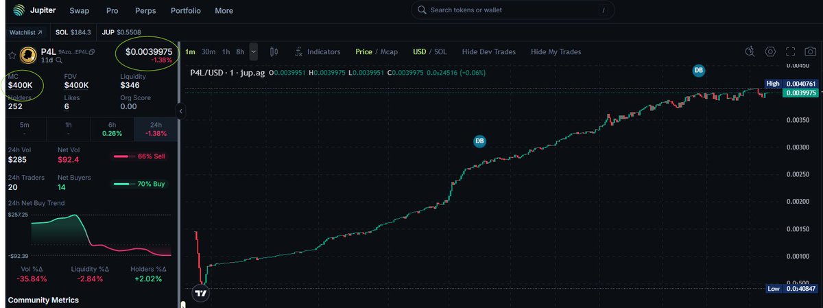Click the 70% Buy ratio bar
Image resolution: width=823 pixels, height=308 pixels.
pos(139,184)
